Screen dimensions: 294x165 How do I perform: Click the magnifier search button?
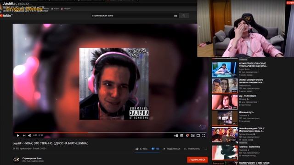(x=184, y=16)
